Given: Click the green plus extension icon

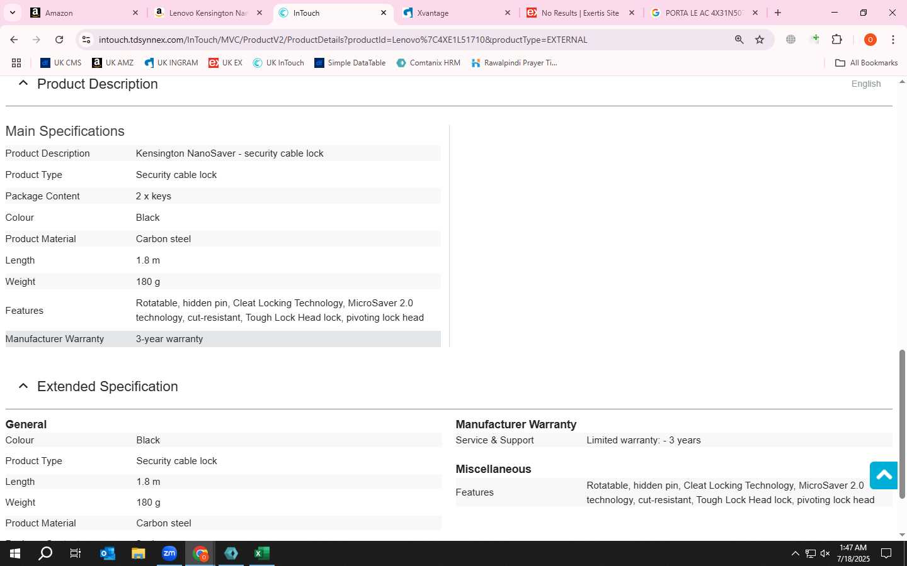Looking at the screenshot, I should [815, 39].
